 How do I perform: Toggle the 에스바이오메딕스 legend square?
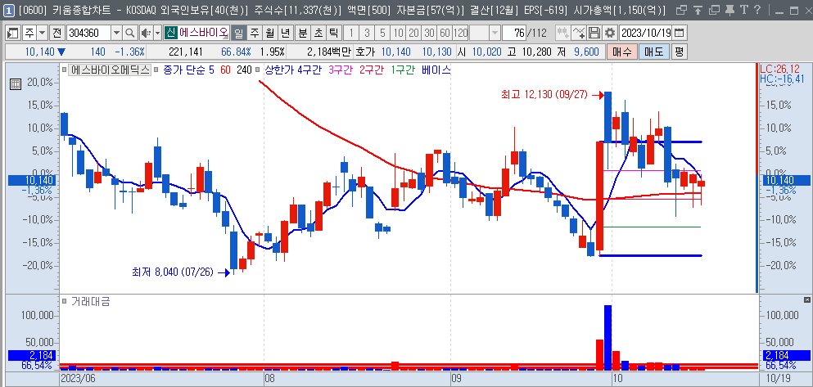[x=64, y=70]
